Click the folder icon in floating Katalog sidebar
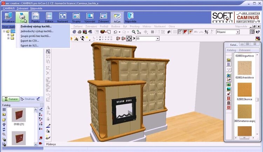Viewport: 263px width, 152px height. pos(229,60)
